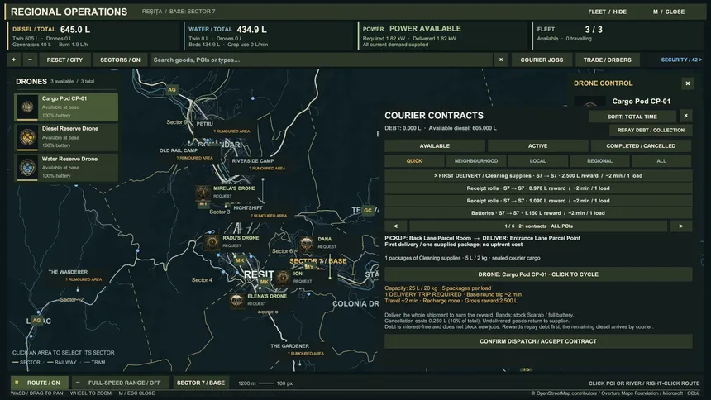This screenshot has width=711, height=400.
Task: Focus the search goods, POIs or types field
Action: (x=322, y=60)
